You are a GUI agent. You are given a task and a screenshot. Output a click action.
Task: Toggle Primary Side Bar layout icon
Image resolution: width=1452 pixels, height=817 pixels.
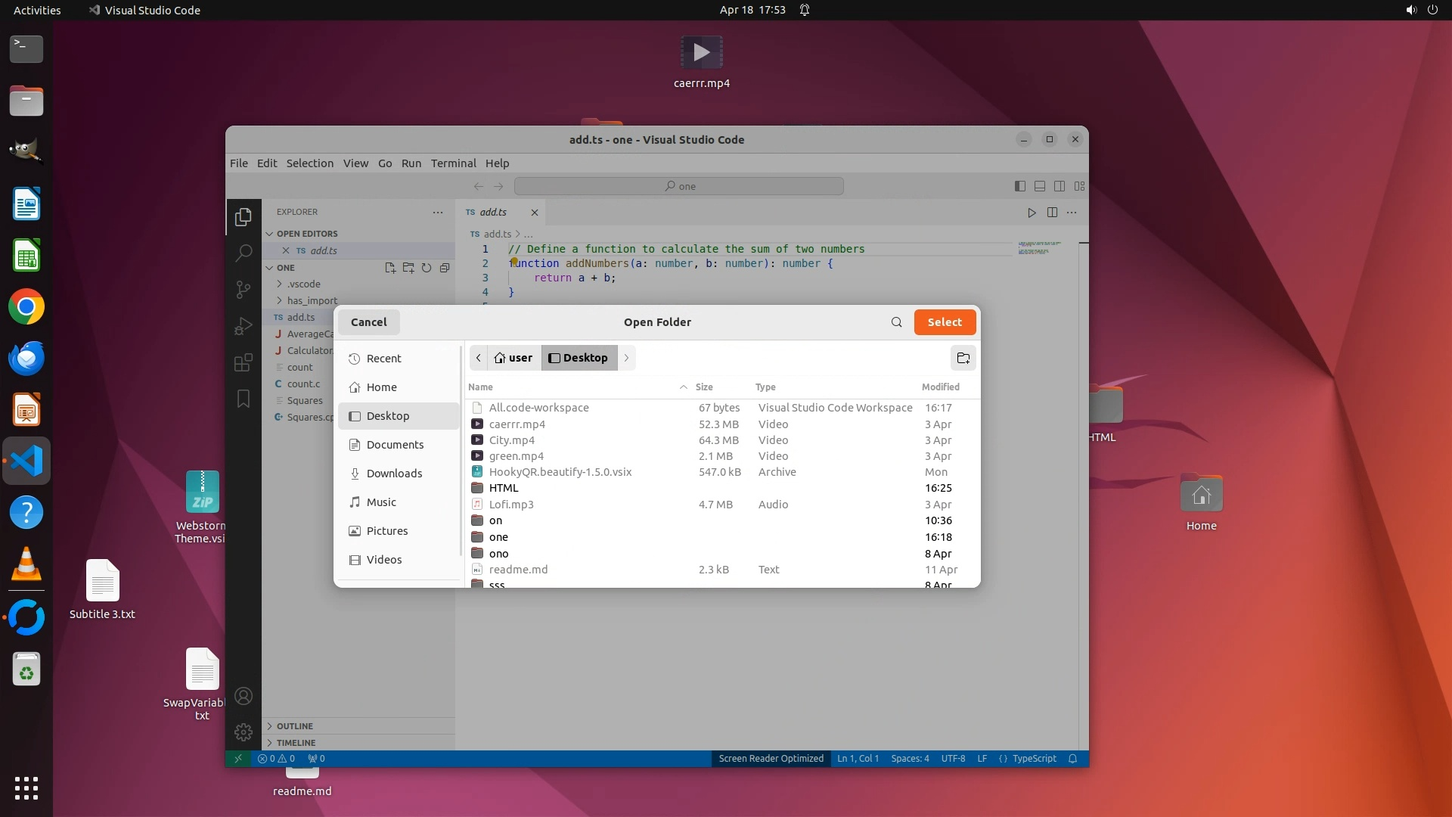pos(1020,186)
